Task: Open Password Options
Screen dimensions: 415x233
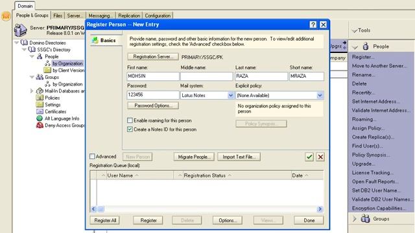Action: [x=153, y=105]
